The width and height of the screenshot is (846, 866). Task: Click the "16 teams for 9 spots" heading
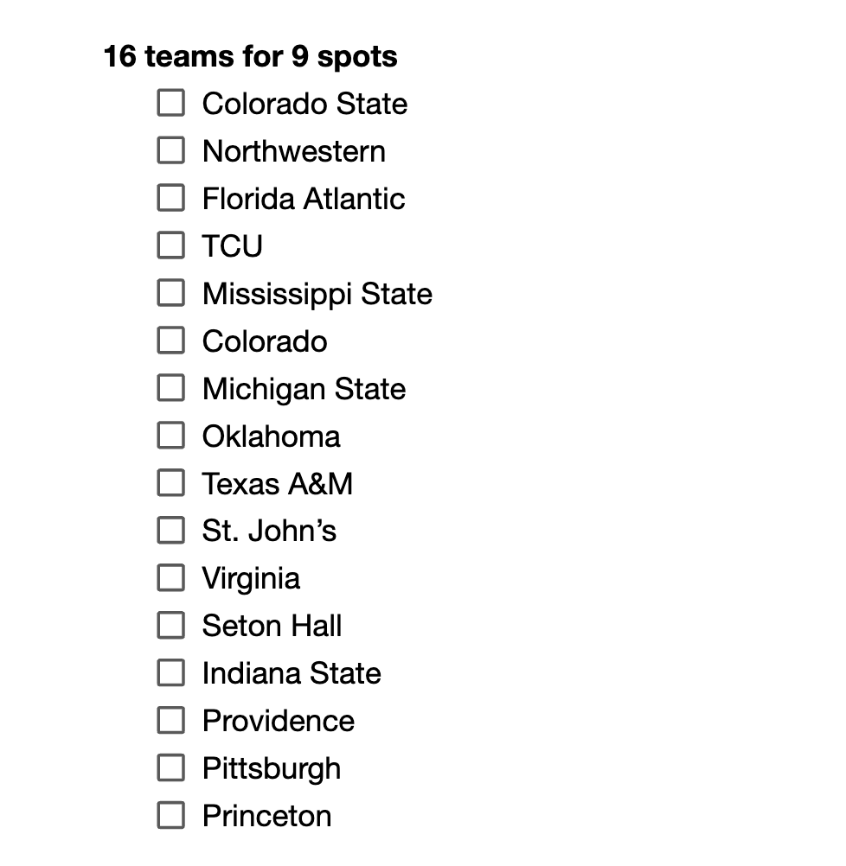point(250,57)
